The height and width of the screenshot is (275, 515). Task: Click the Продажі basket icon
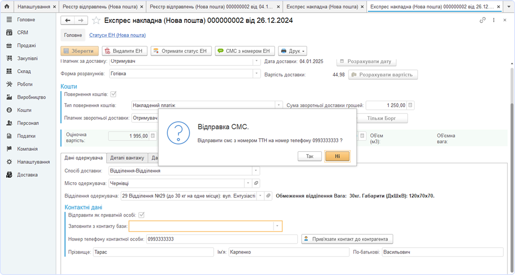(x=9, y=45)
